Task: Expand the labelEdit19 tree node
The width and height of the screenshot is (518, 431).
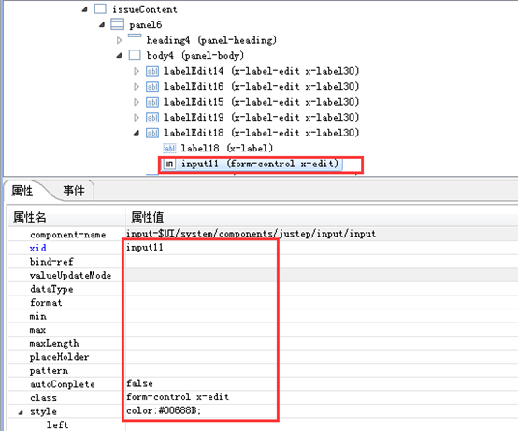Action: [x=137, y=117]
